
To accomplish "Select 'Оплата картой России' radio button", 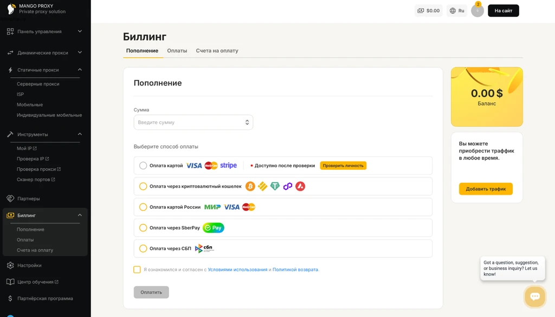I will click(143, 207).
